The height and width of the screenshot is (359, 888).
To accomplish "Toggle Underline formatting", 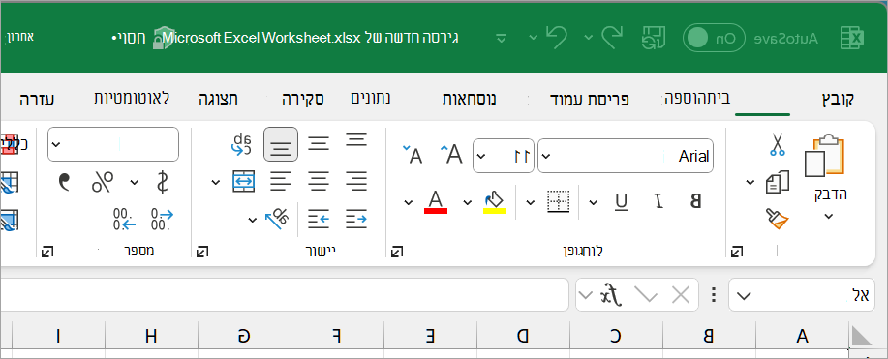I will click(x=622, y=201).
